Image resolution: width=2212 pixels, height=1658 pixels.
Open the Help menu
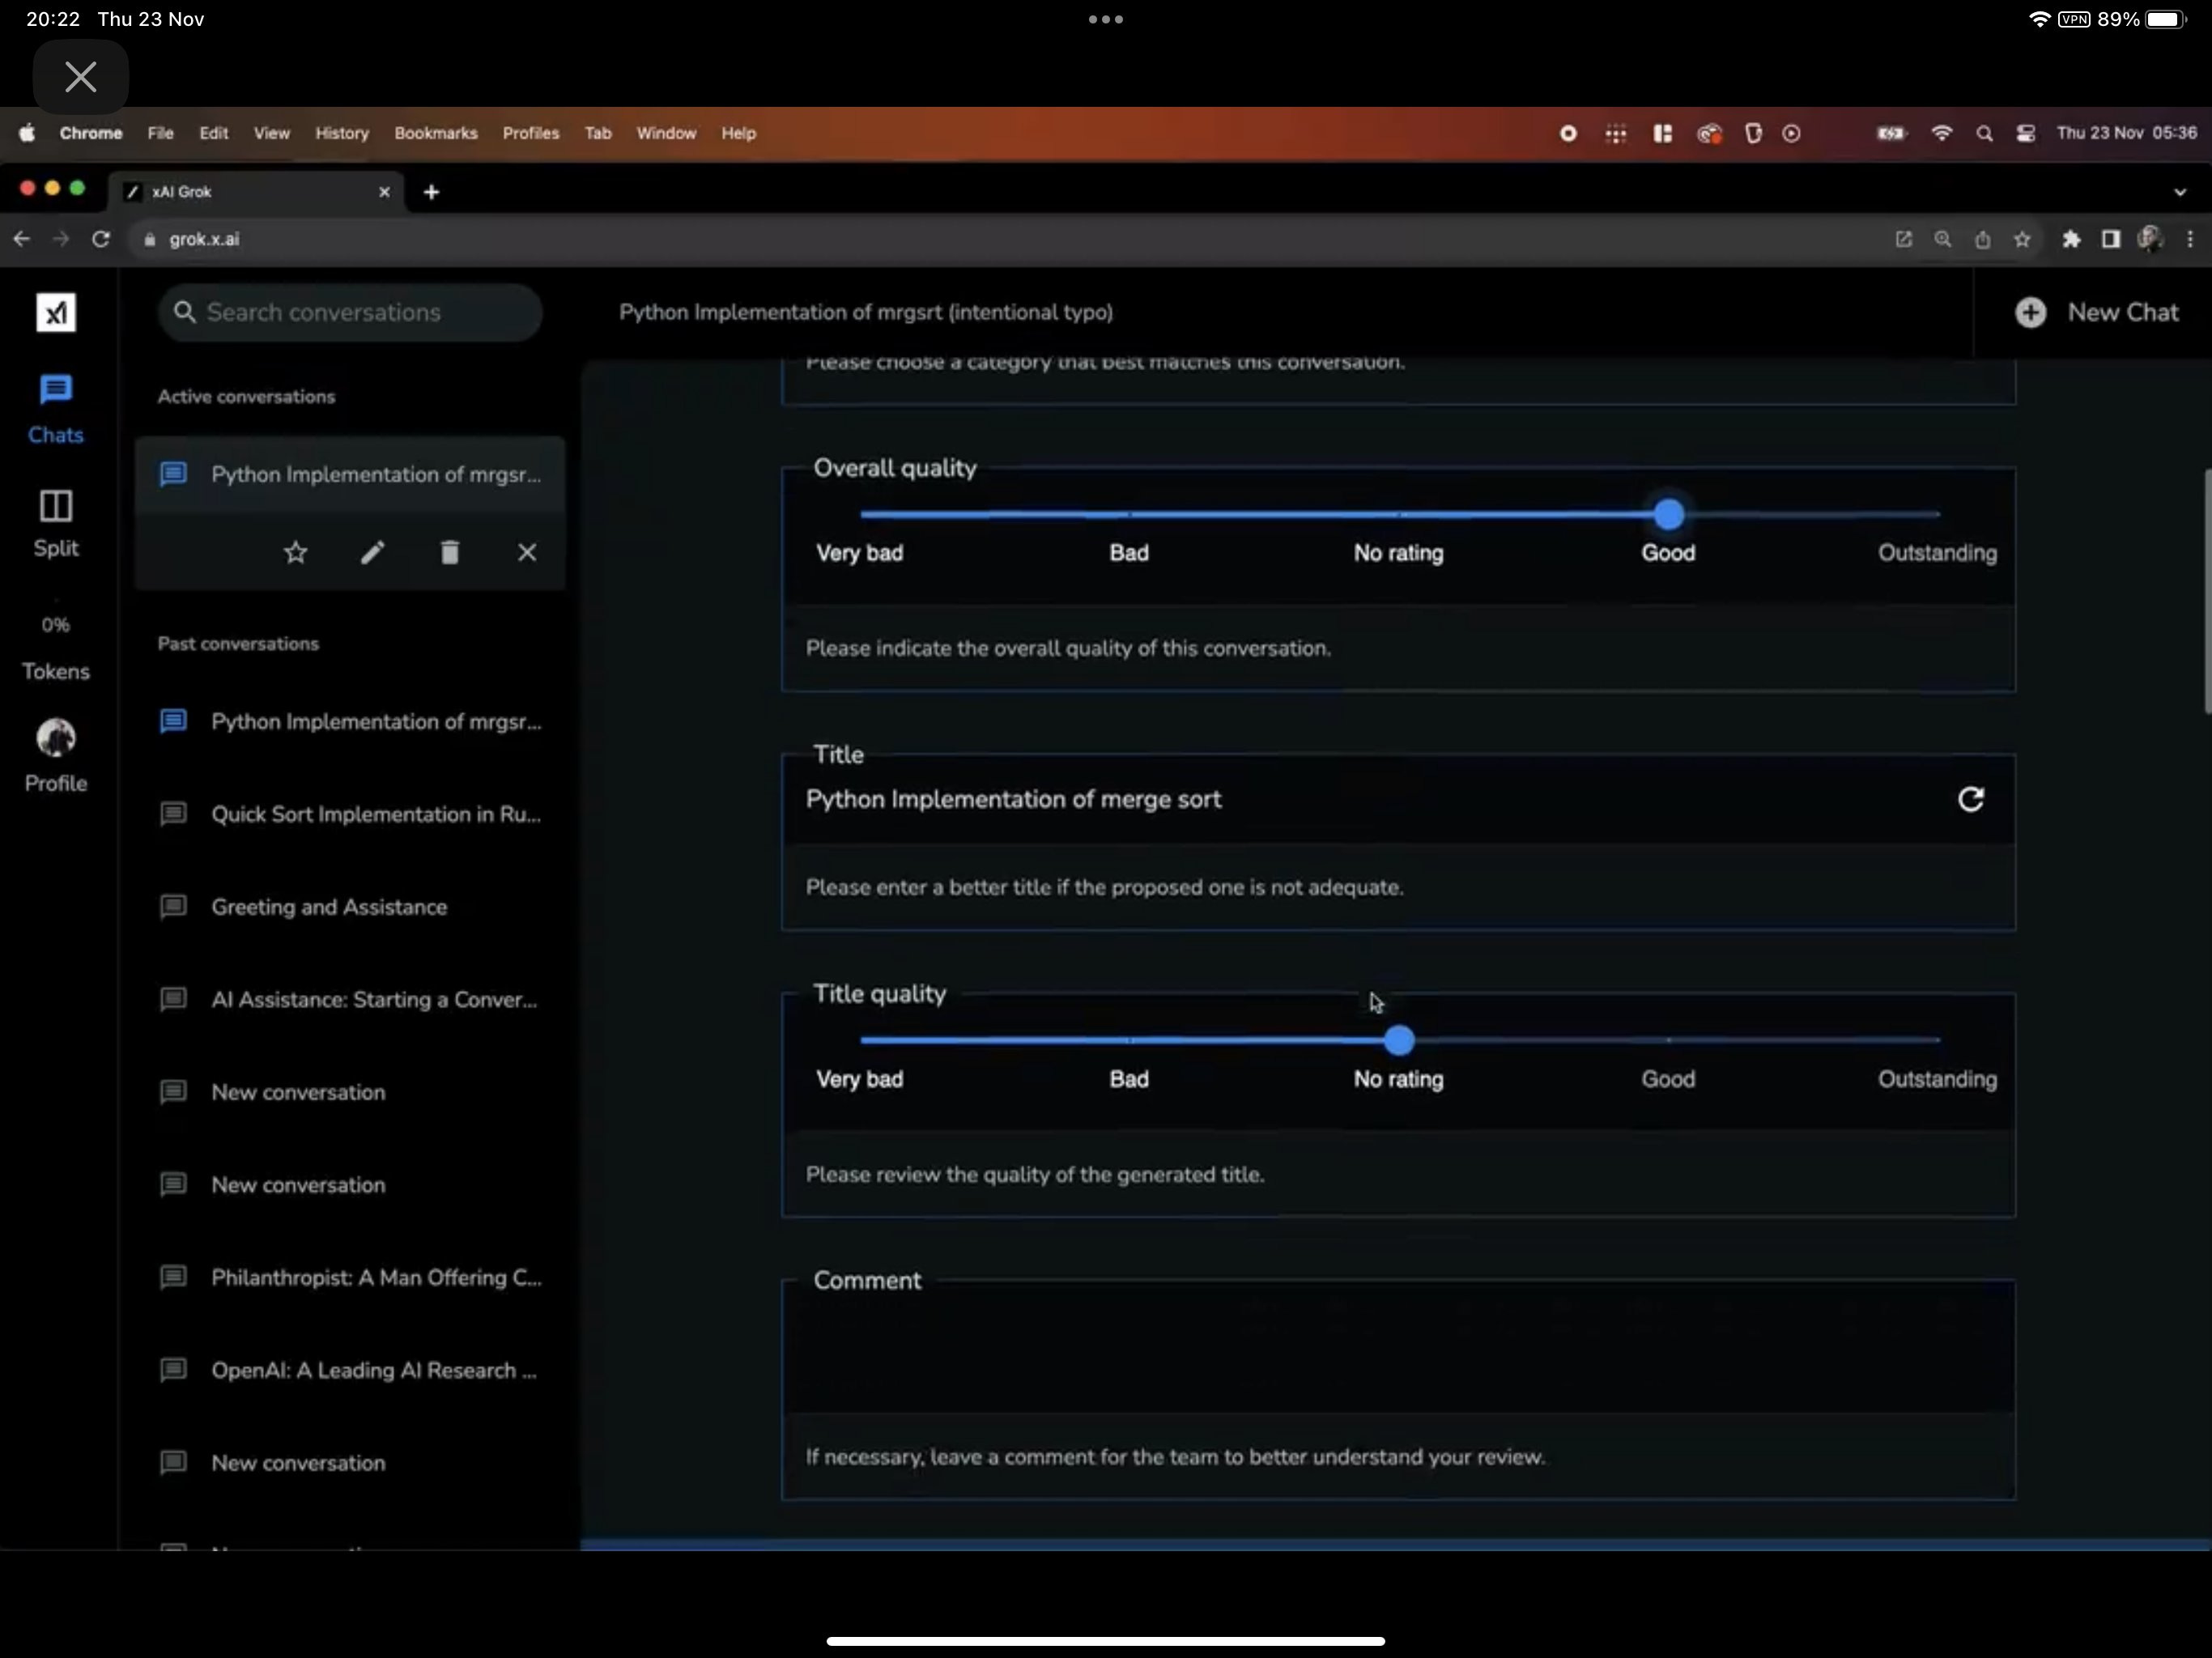click(x=739, y=133)
